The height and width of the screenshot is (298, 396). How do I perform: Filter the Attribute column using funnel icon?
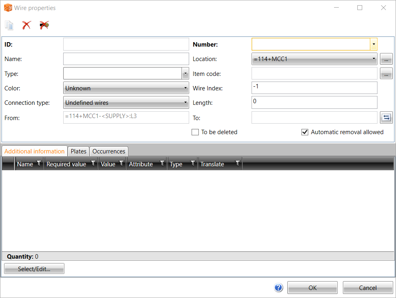click(162, 163)
